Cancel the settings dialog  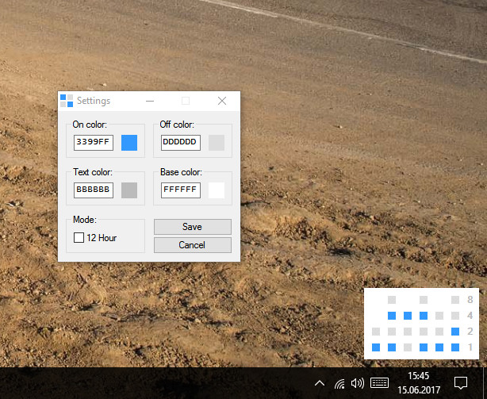point(193,245)
